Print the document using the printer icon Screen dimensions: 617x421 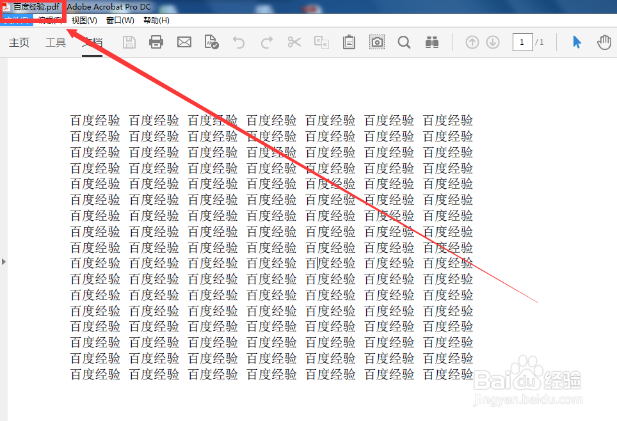(156, 42)
